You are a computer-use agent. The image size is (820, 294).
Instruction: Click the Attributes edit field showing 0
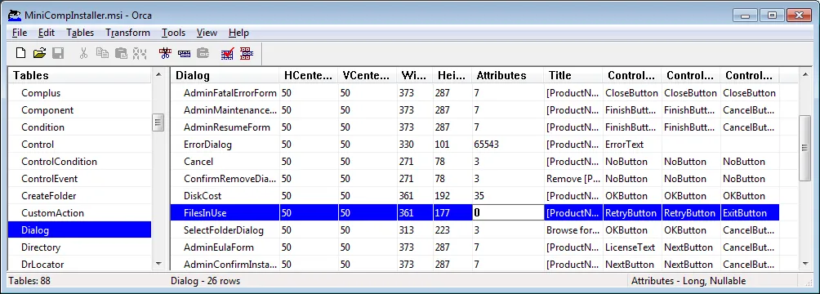coord(508,213)
